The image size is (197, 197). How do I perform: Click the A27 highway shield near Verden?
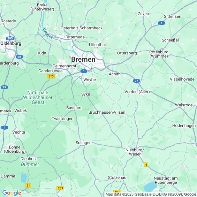136,81
